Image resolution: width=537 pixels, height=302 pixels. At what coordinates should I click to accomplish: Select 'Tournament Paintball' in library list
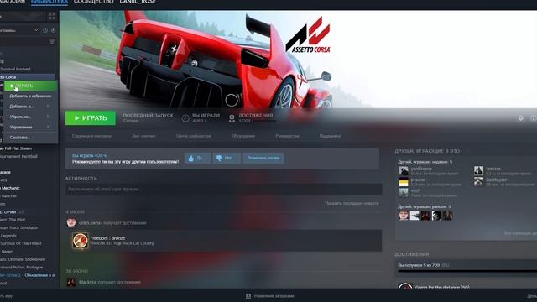click(x=18, y=157)
